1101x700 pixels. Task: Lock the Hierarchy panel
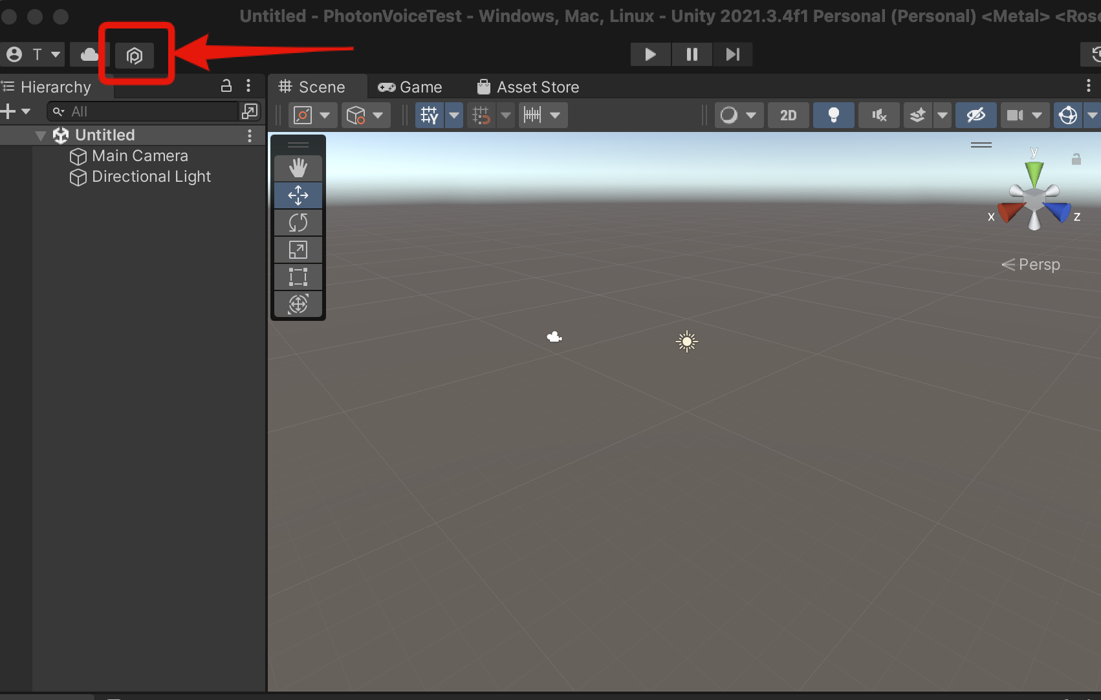pyautogui.click(x=226, y=85)
